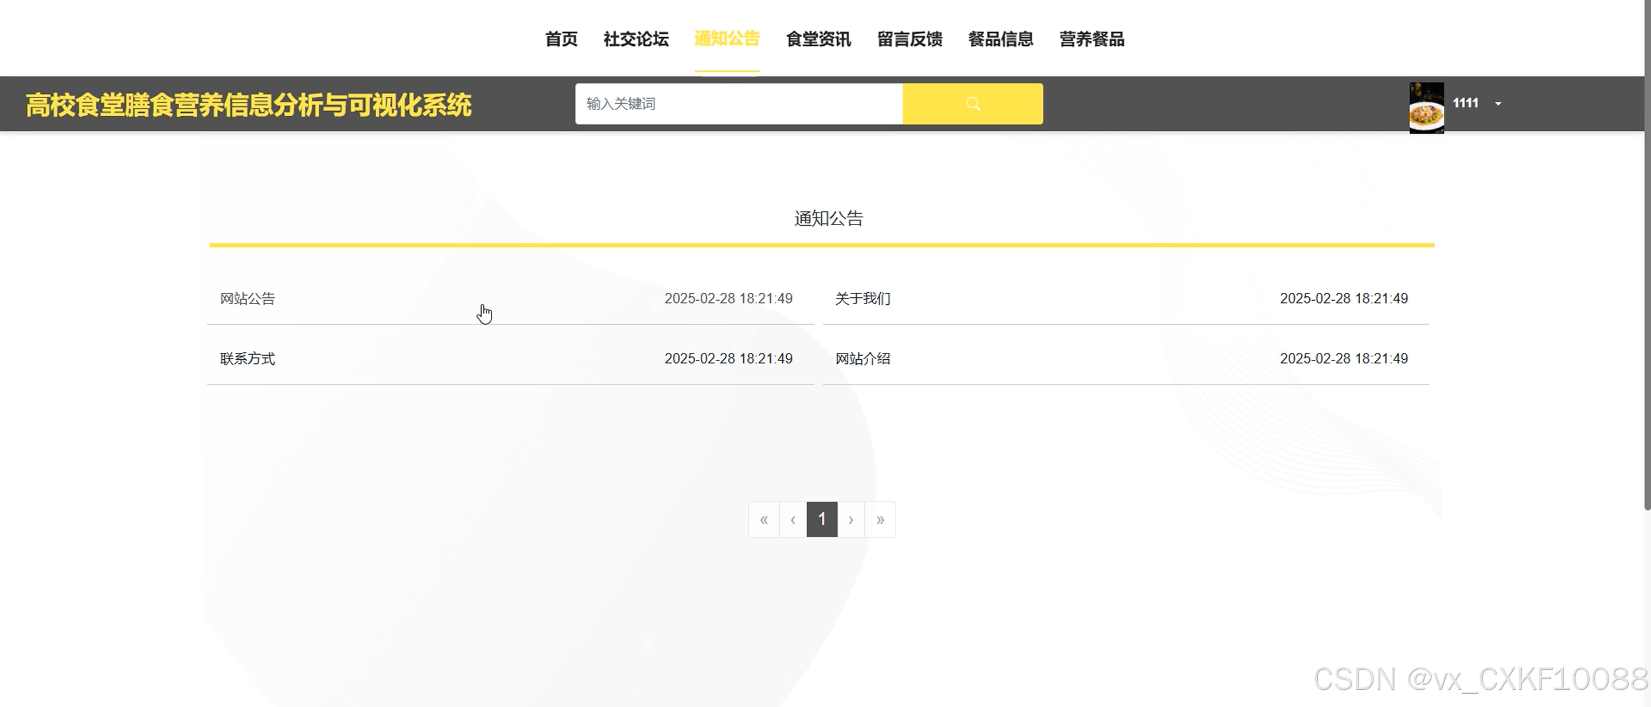Viewport: 1651px width, 707px height.
Task: Switch to 营养餐品 tab
Action: click(1091, 39)
